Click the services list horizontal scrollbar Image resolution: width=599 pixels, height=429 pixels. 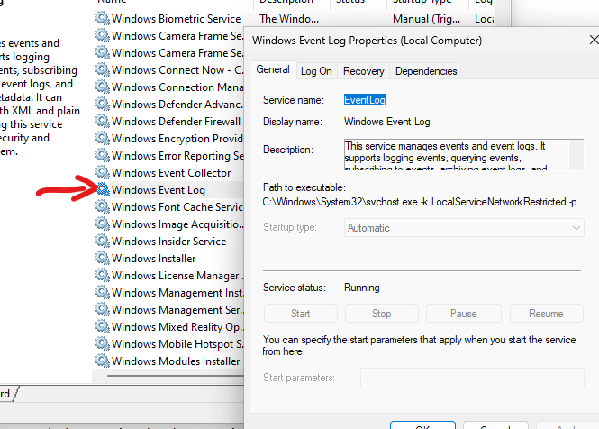176,376
